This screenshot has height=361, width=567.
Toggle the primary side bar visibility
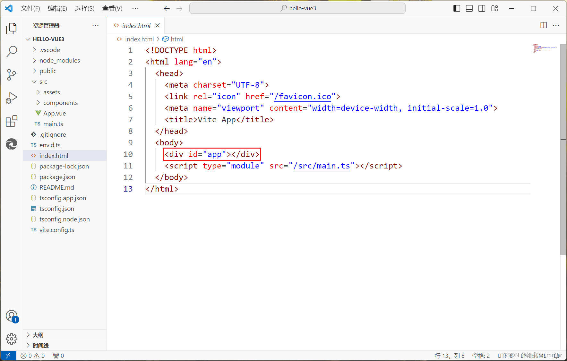pyautogui.click(x=457, y=8)
